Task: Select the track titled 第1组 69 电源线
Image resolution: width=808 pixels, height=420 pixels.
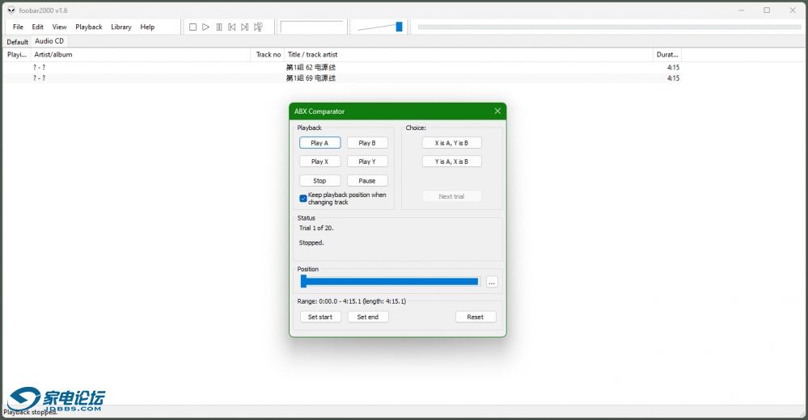Action: coord(311,78)
